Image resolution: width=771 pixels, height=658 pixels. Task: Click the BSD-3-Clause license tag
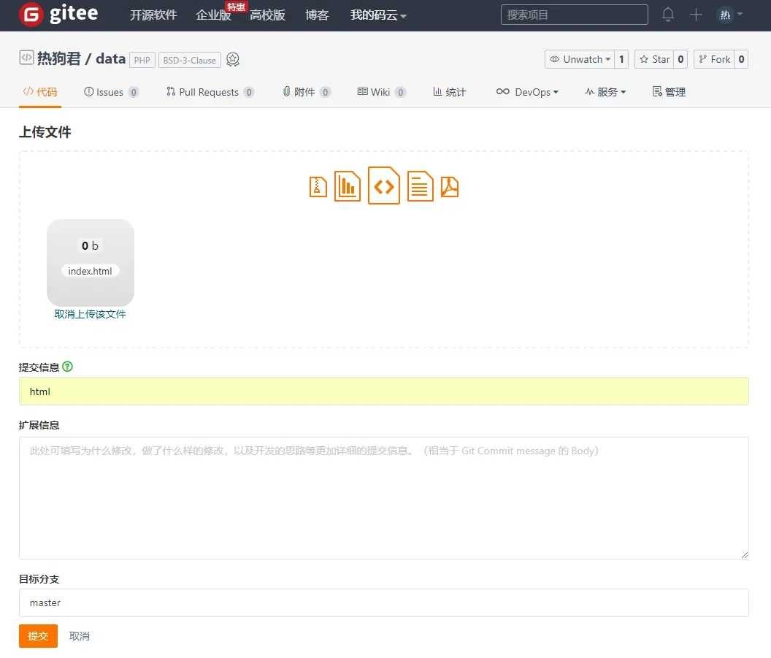point(189,60)
